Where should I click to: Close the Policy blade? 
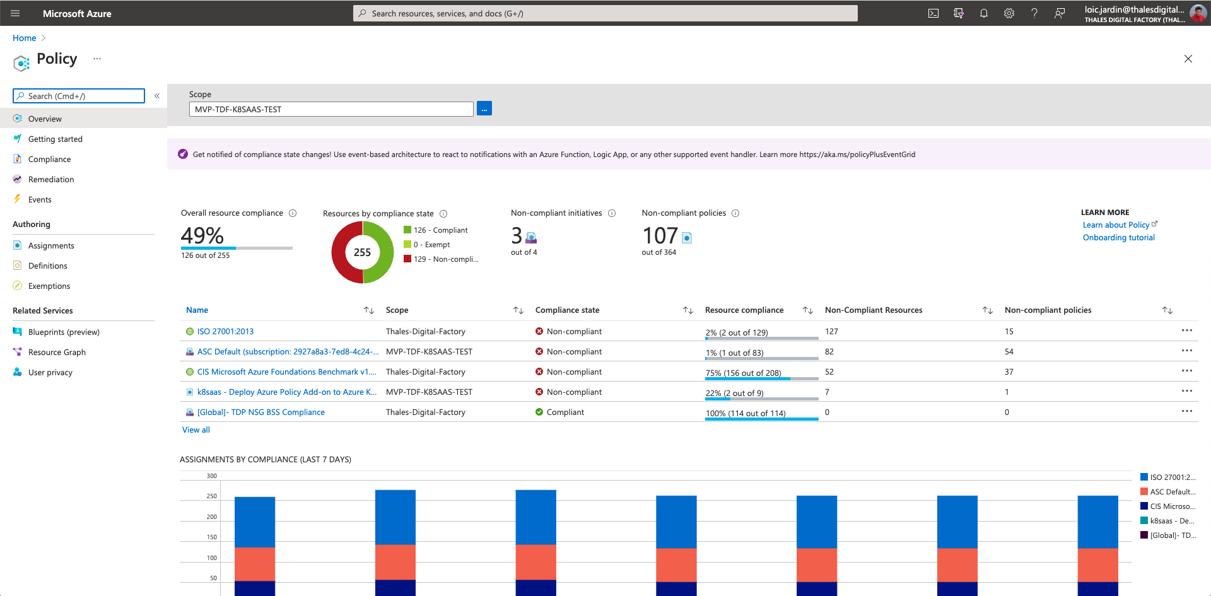[x=1188, y=59]
